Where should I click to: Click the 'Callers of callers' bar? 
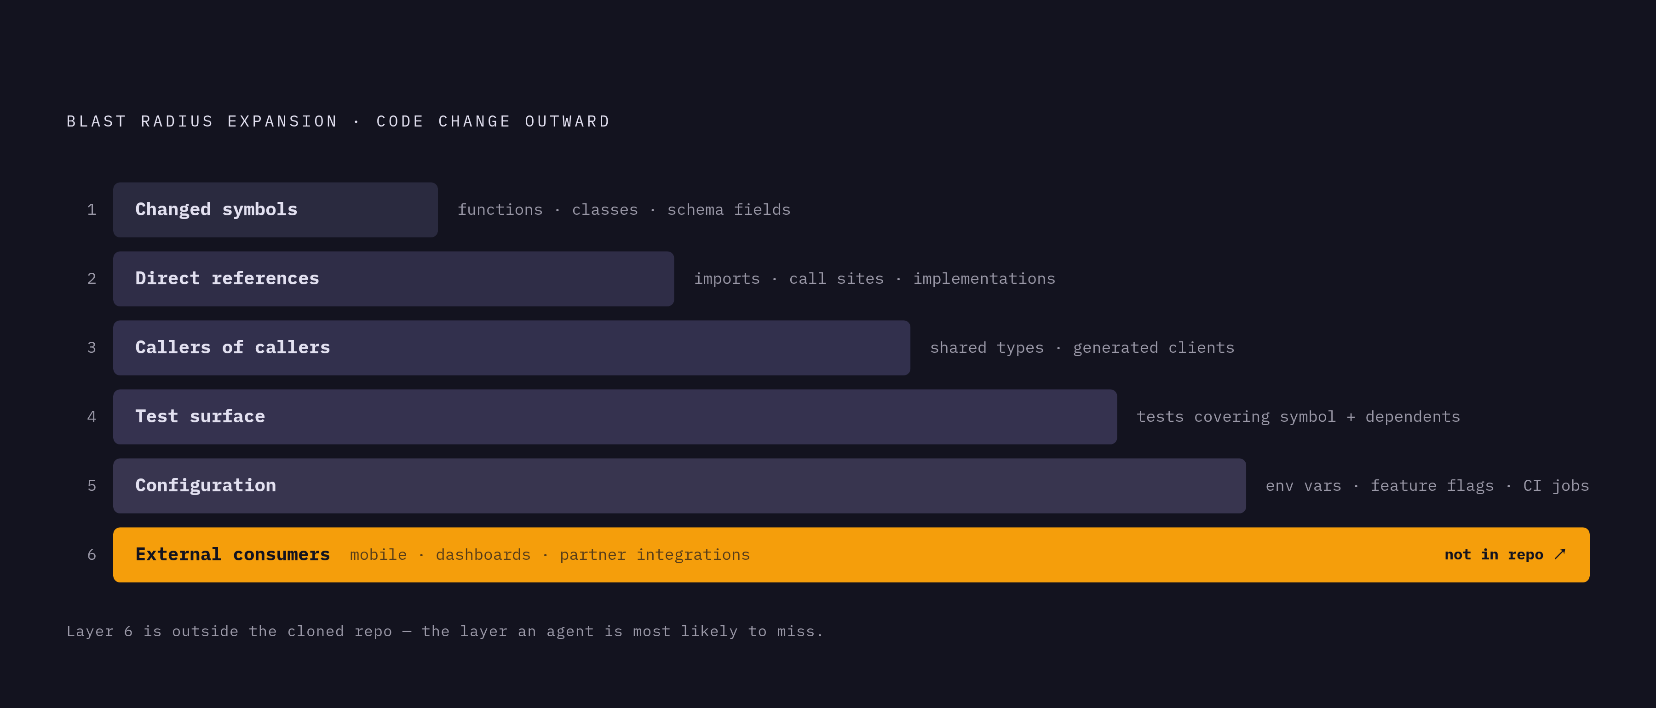512,348
